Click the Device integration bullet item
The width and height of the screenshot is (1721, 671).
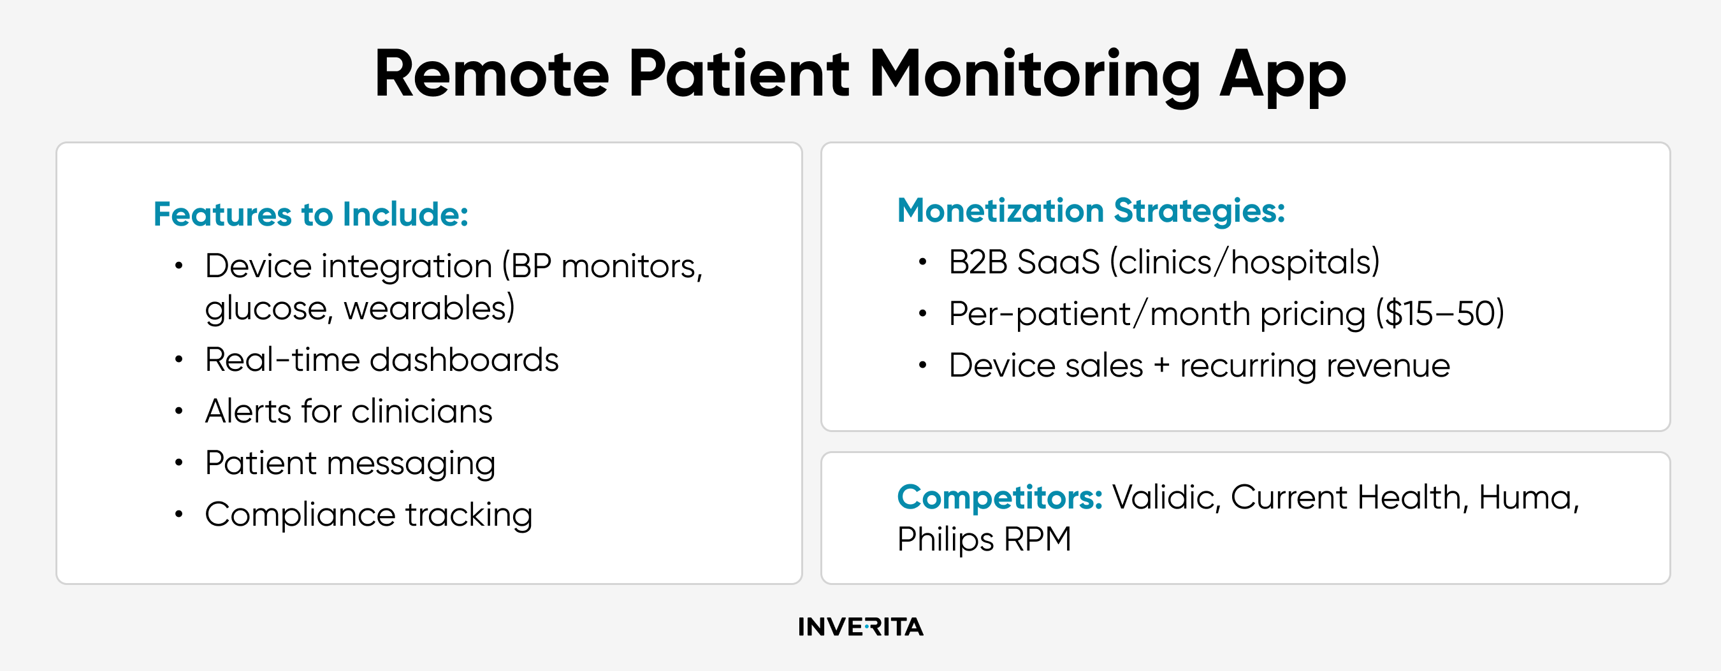(454, 287)
